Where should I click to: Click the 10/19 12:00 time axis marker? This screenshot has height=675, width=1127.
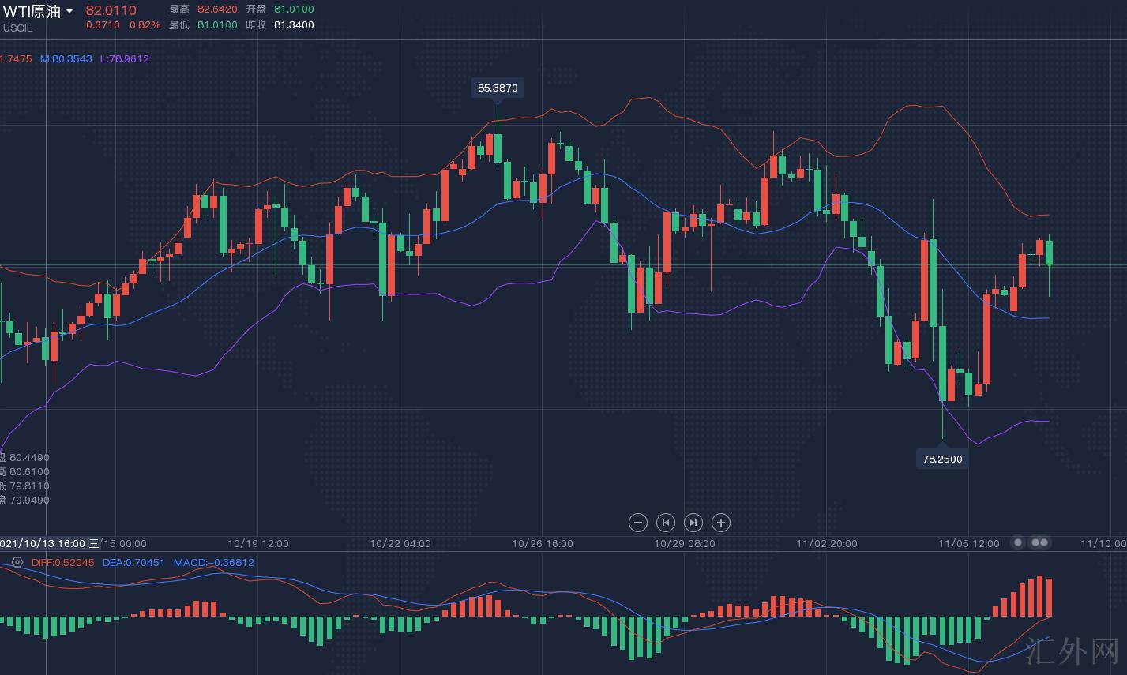pos(258,543)
